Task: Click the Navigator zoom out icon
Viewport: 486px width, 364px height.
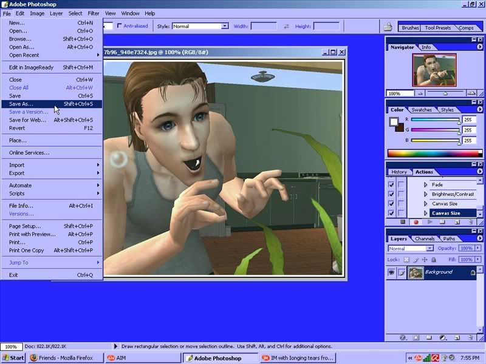Action: (420, 93)
